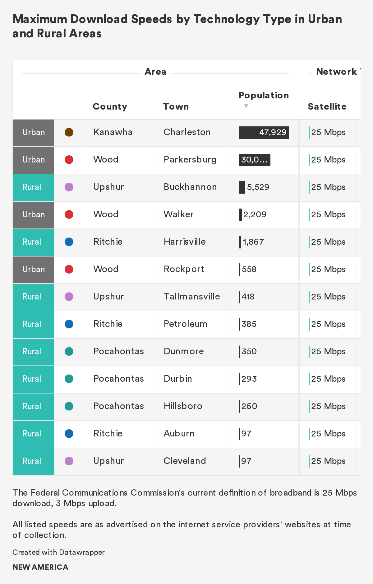Image resolution: width=373 pixels, height=584 pixels.
Task: Click the Created with Datawrapper link
Action: click(58, 552)
